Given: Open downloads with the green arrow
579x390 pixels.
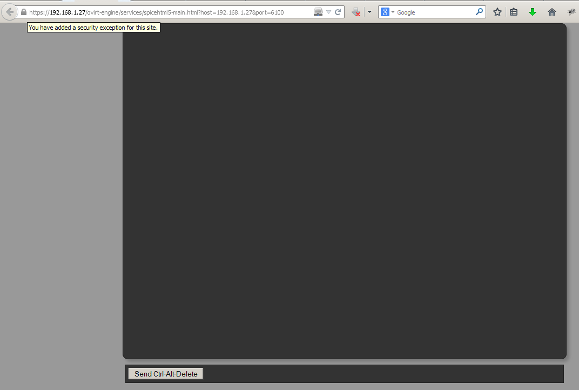Looking at the screenshot, I should (533, 12).
